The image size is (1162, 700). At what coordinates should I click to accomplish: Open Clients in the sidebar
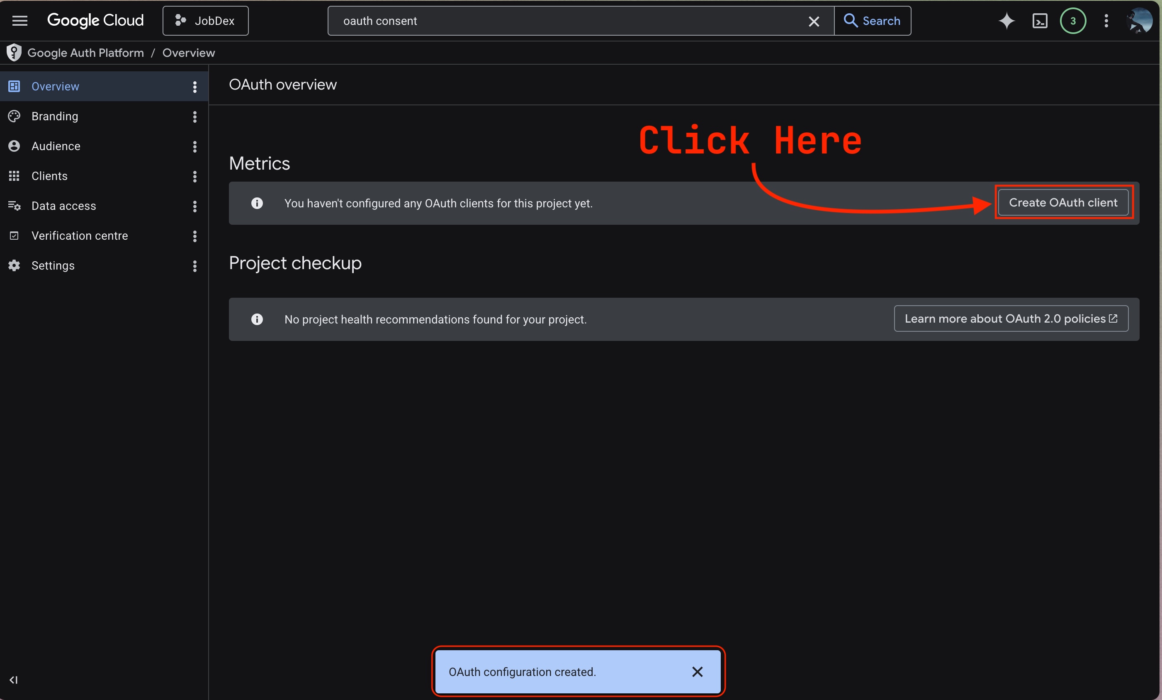[x=104, y=176]
